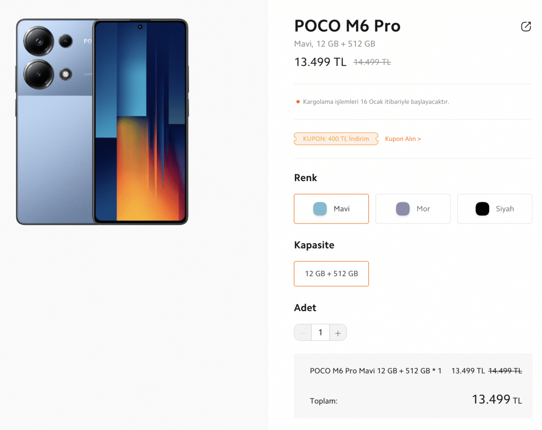Click the Toplam total amount
Viewport: 542px width, 430px height.
[x=496, y=400]
